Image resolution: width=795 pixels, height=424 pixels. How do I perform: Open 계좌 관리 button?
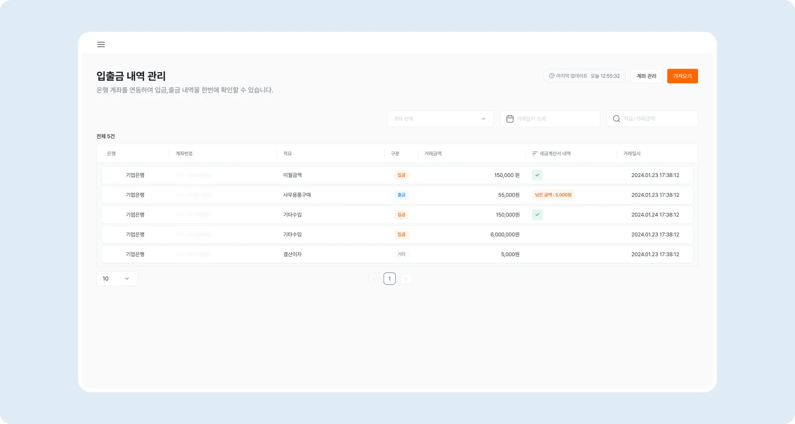(x=646, y=76)
